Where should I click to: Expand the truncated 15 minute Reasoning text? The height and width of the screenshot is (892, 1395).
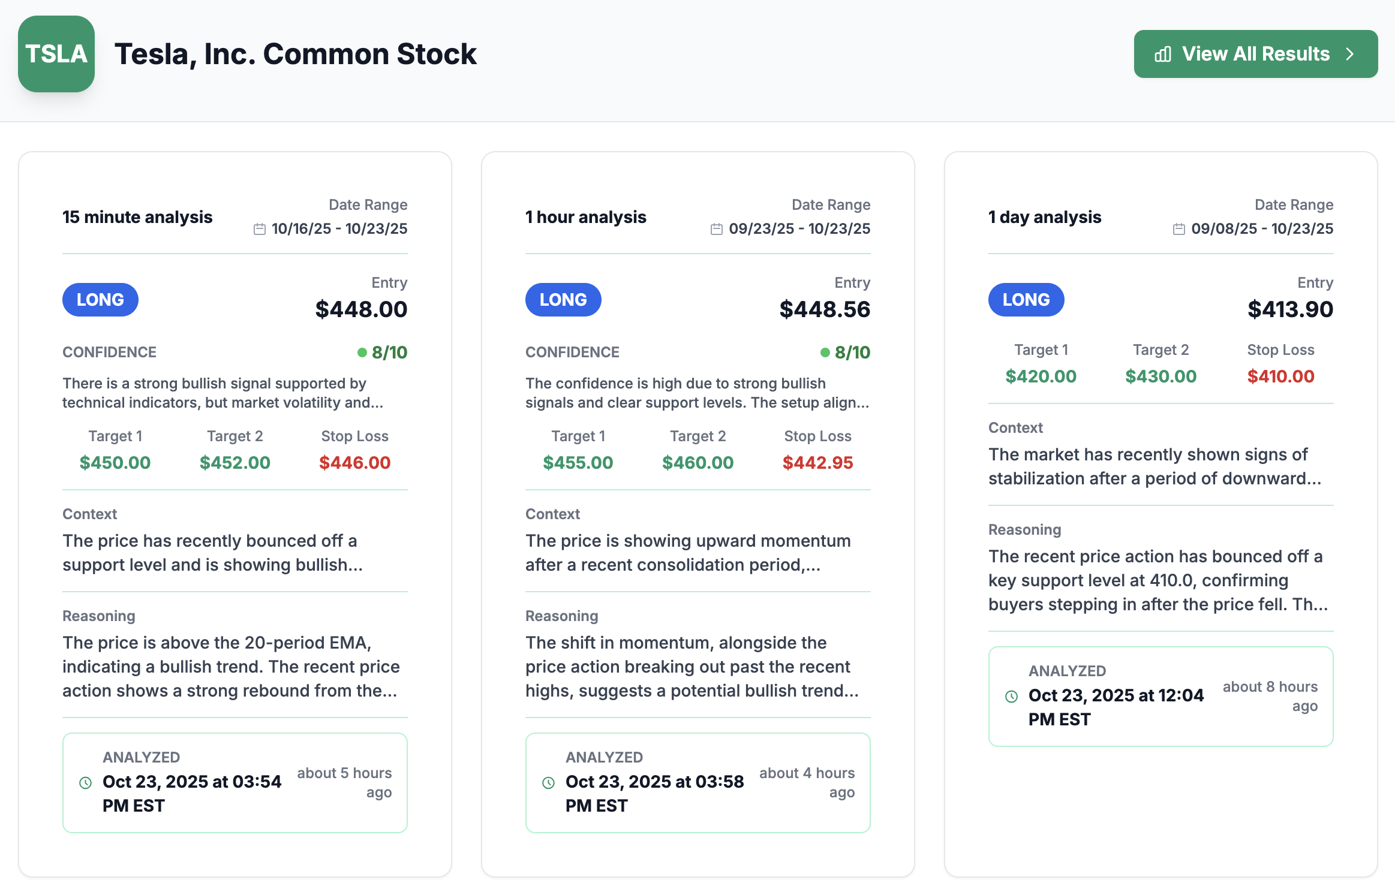(231, 667)
